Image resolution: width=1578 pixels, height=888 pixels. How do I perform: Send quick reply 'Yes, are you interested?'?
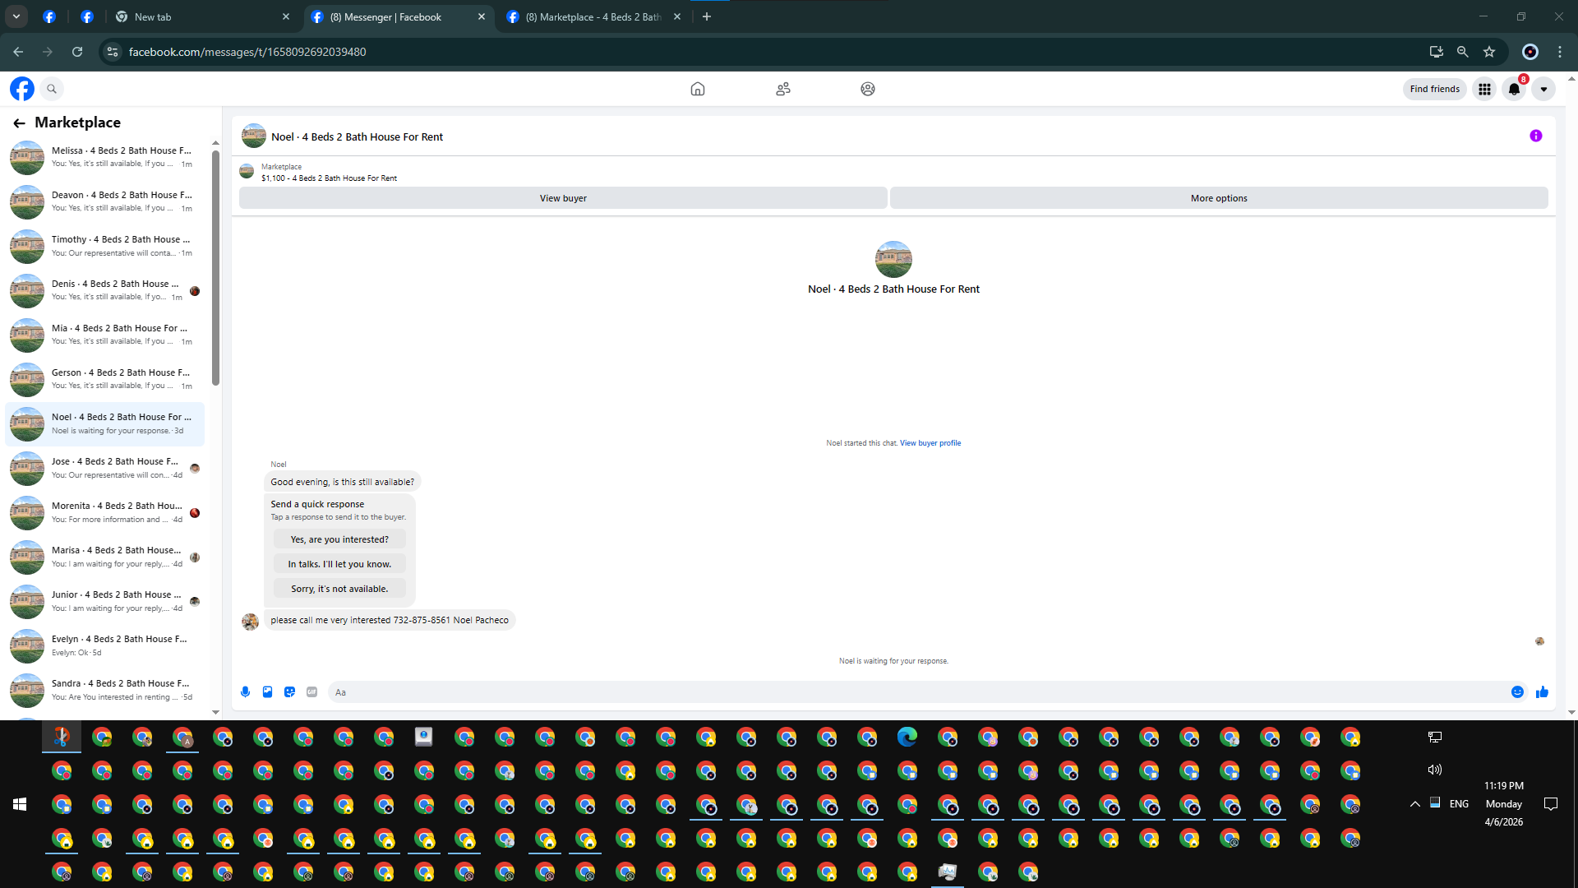(339, 539)
